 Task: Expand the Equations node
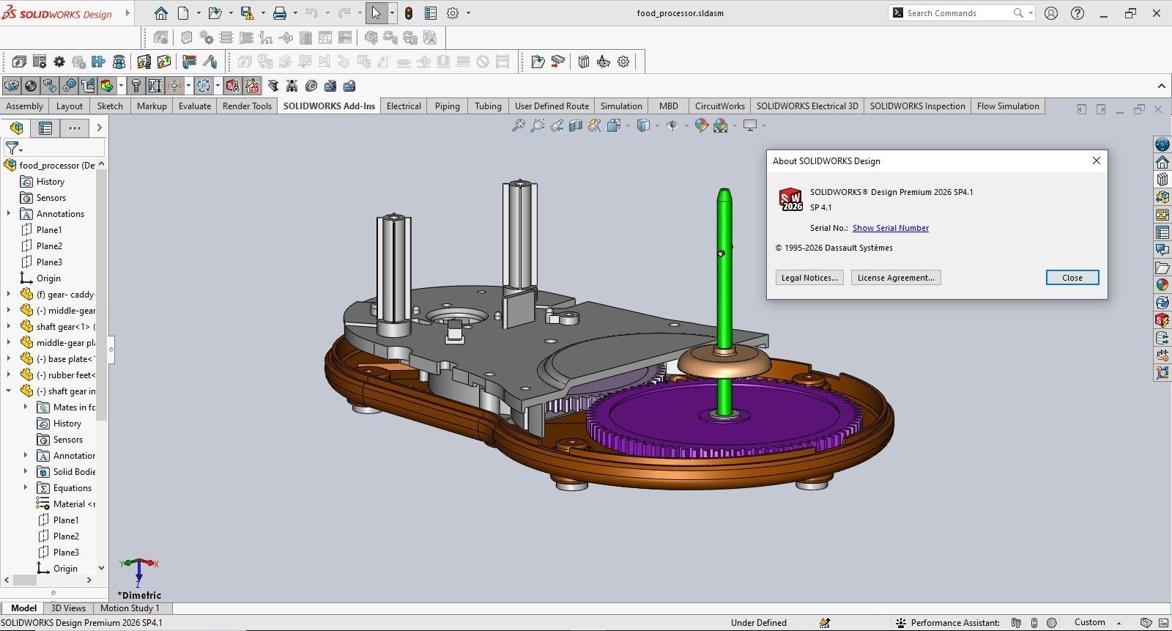point(26,487)
